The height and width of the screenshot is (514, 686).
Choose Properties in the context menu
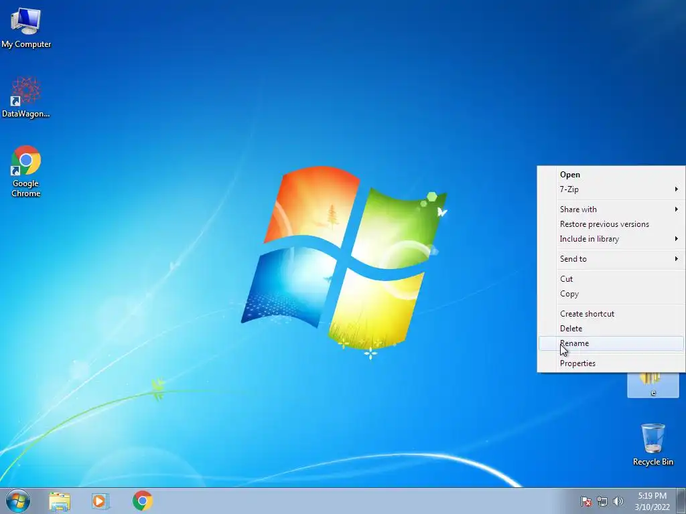point(611,363)
